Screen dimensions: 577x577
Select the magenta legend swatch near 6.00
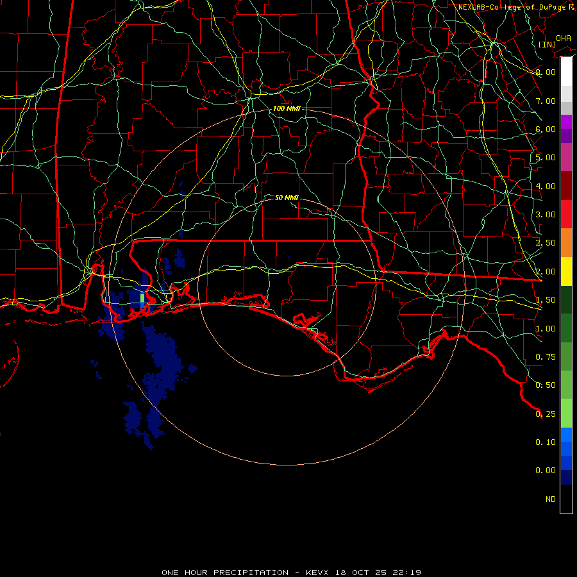click(566, 122)
